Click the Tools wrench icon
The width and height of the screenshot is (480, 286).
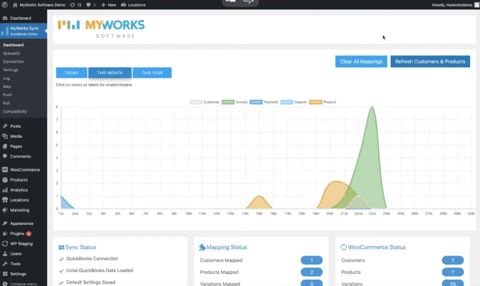tap(5, 264)
